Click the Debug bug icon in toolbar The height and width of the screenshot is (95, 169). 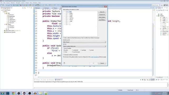(x=14, y=5)
